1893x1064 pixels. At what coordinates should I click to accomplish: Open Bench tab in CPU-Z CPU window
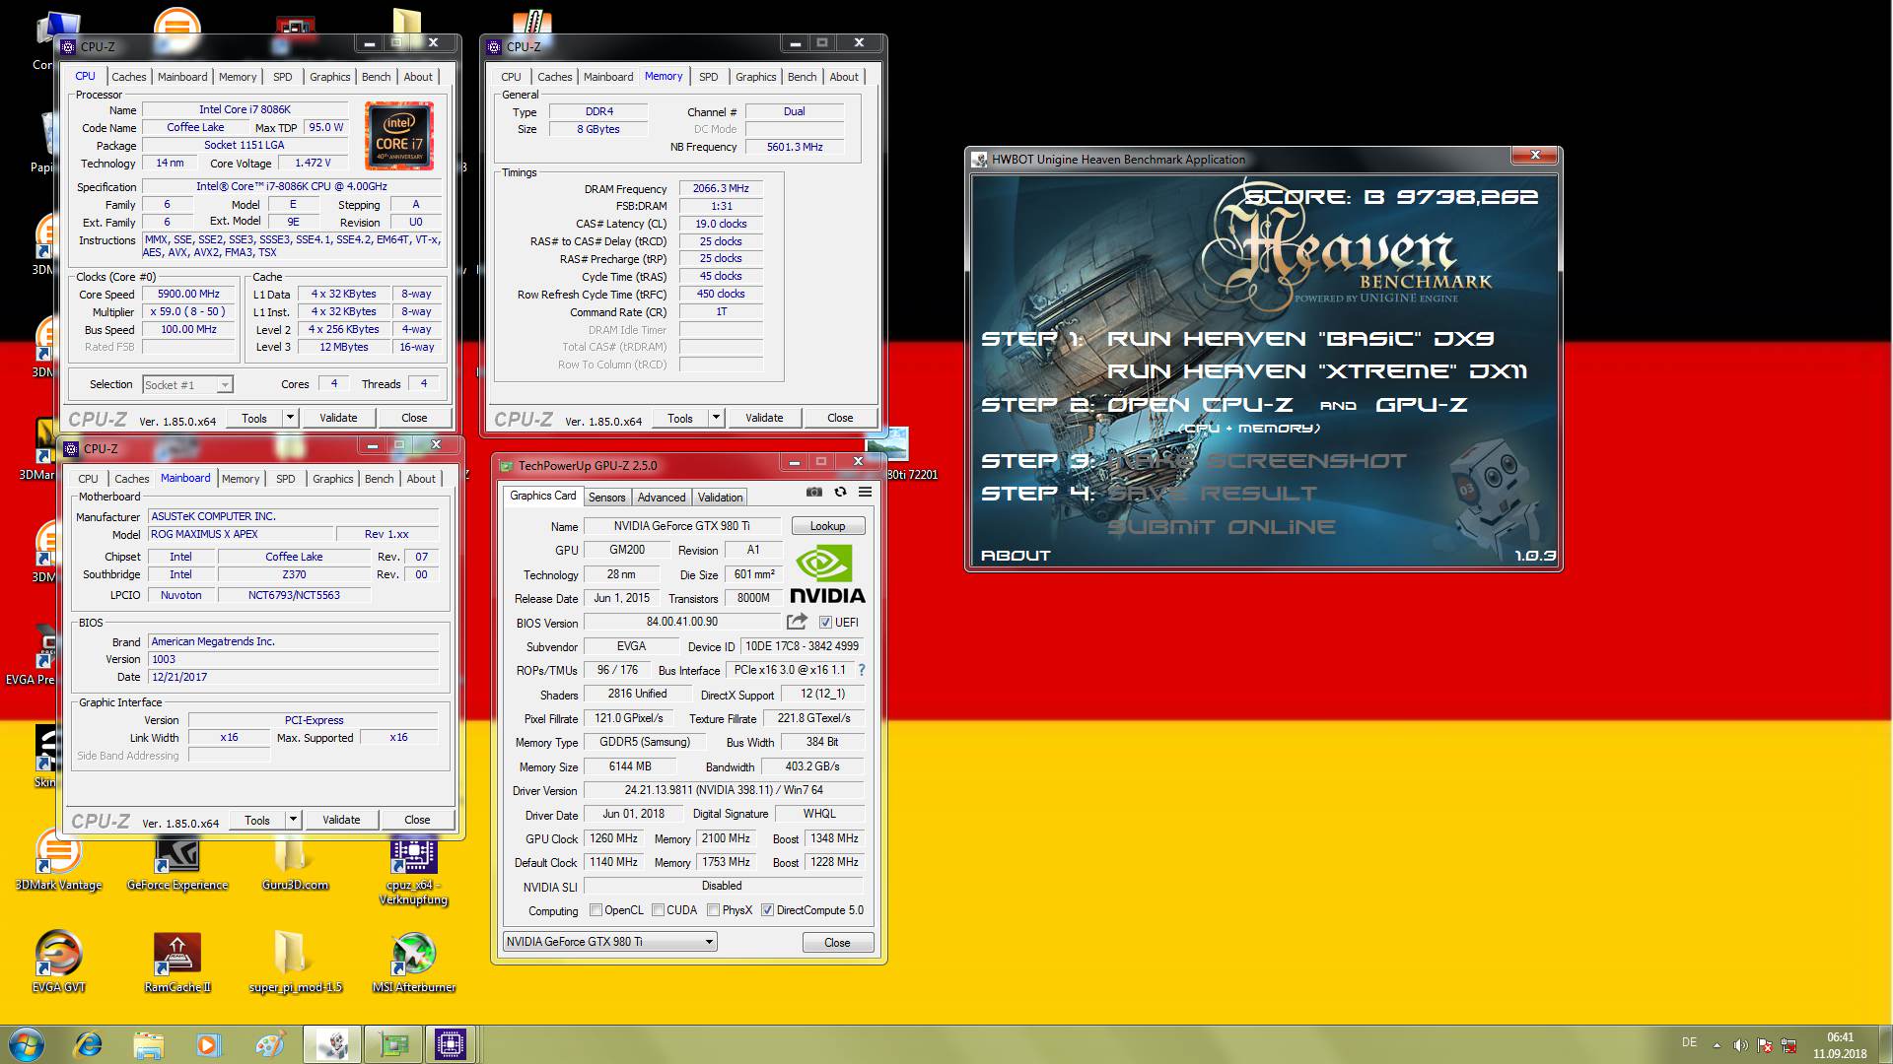click(376, 77)
